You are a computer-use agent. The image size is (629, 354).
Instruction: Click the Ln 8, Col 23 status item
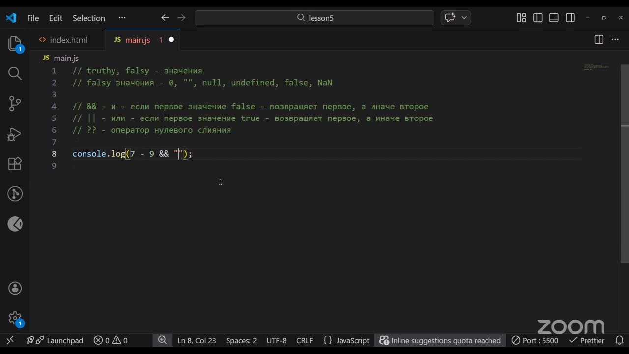(197, 340)
